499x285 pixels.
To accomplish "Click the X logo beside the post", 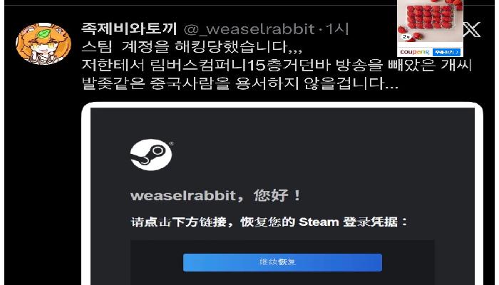I will pyautogui.click(x=472, y=30).
